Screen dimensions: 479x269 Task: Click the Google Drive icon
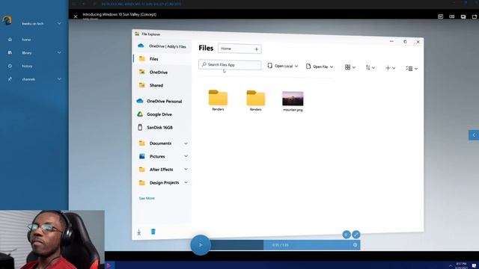140,114
